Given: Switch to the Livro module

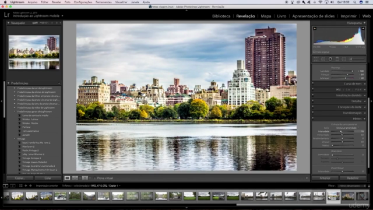Looking at the screenshot, I should point(281,16).
